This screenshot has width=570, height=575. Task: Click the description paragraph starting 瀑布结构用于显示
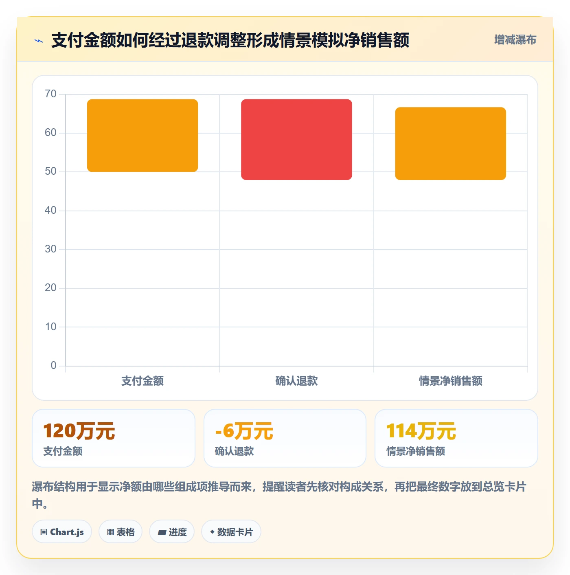click(x=279, y=495)
